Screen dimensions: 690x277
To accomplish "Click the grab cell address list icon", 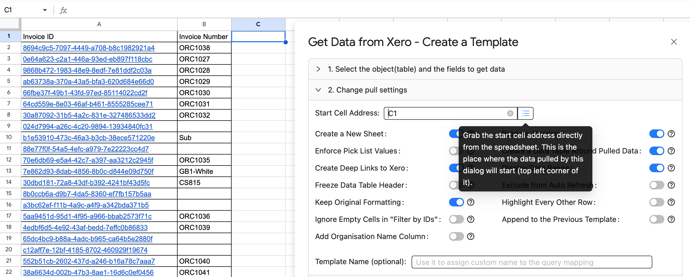I will coord(526,113).
